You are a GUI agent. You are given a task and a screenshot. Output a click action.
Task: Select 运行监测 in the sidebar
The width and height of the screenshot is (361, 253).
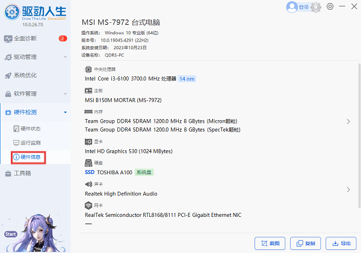pos(30,143)
